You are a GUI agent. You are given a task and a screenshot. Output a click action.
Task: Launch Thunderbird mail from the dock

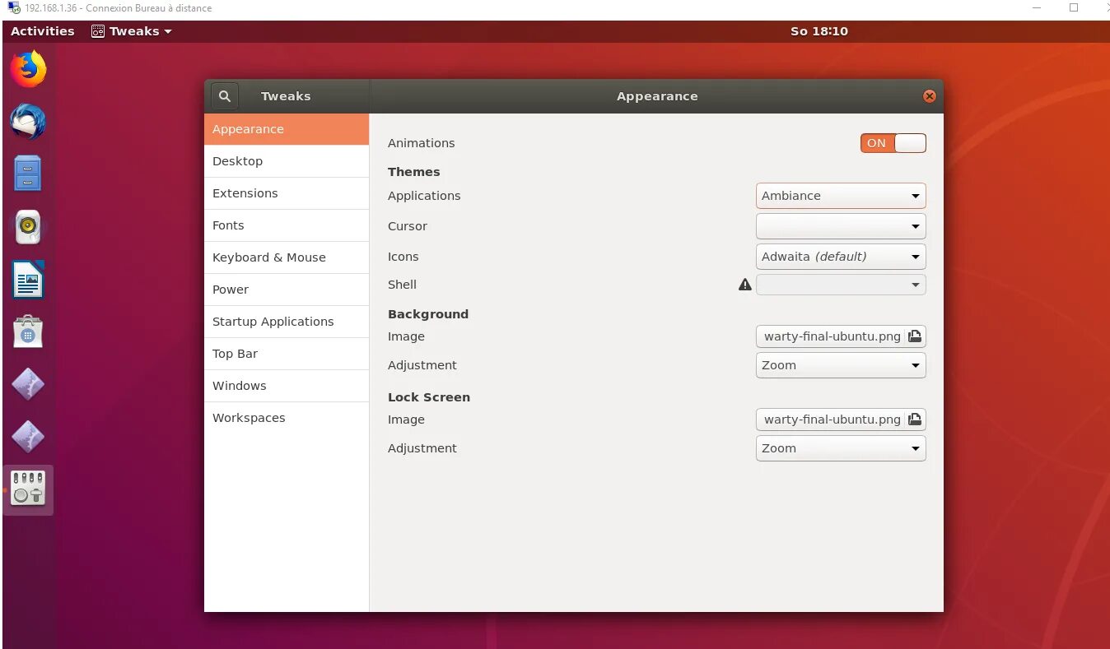pyautogui.click(x=28, y=122)
